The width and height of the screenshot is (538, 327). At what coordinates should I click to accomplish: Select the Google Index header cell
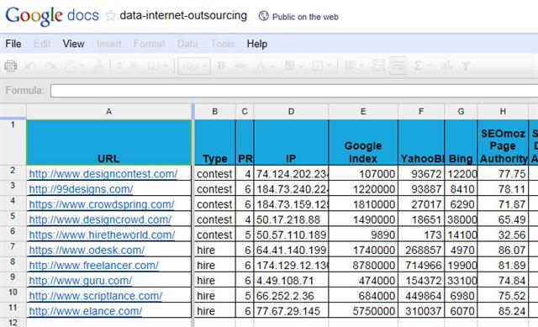point(363,142)
